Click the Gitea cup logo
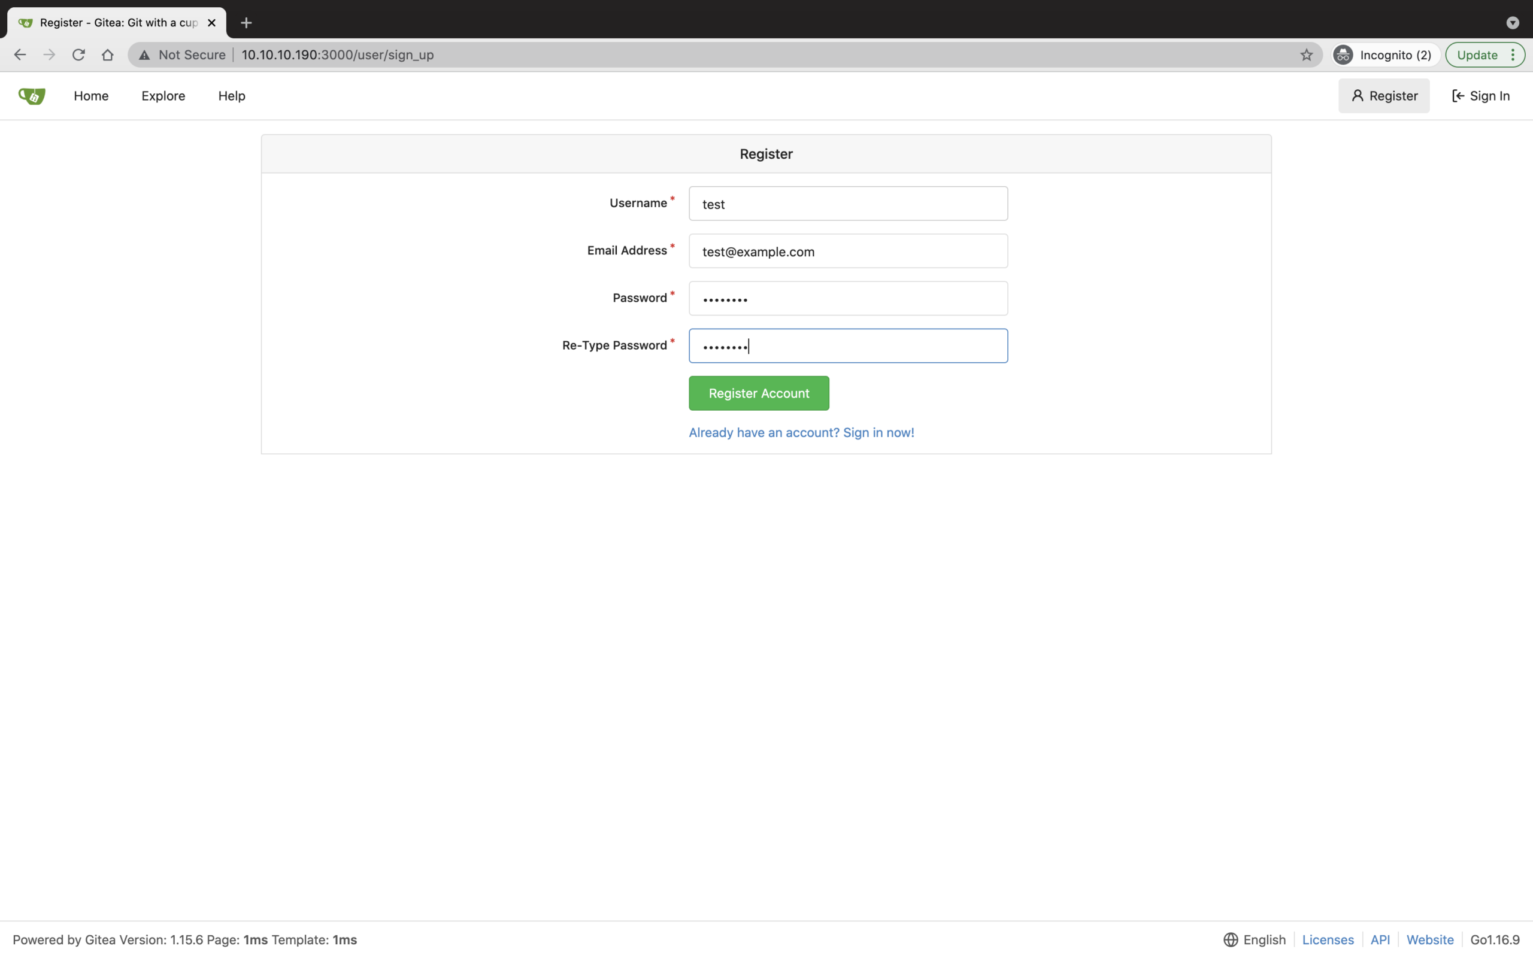 click(x=31, y=96)
